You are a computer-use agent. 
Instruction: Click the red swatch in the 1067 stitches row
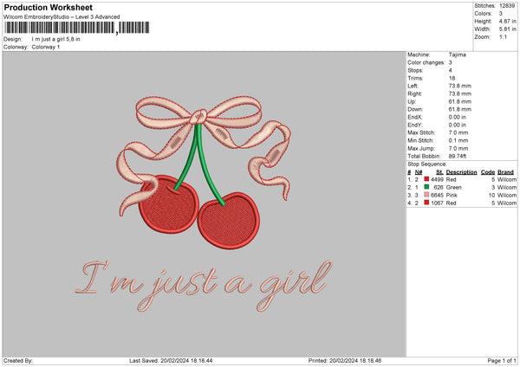[426, 203]
